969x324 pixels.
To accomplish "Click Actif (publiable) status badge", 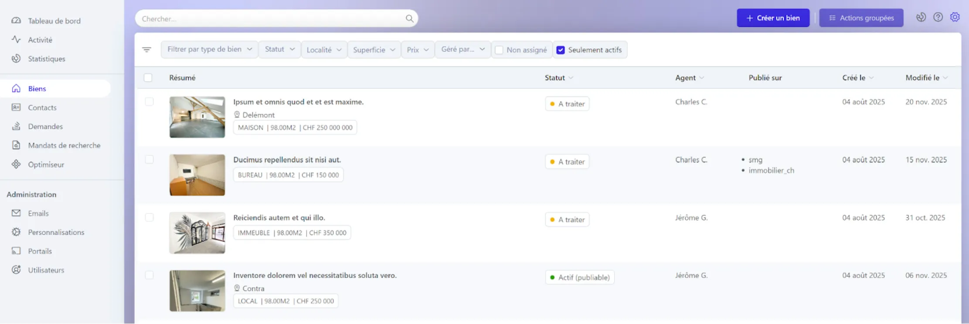I will (x=580, y=277).
